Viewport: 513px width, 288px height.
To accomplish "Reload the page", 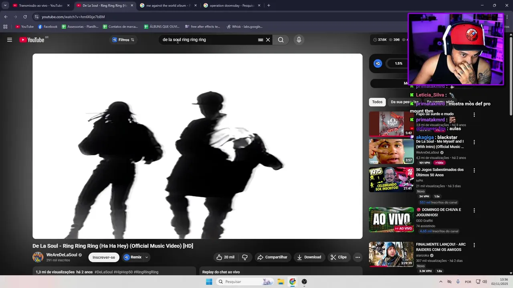I will (x=25, y=17).
